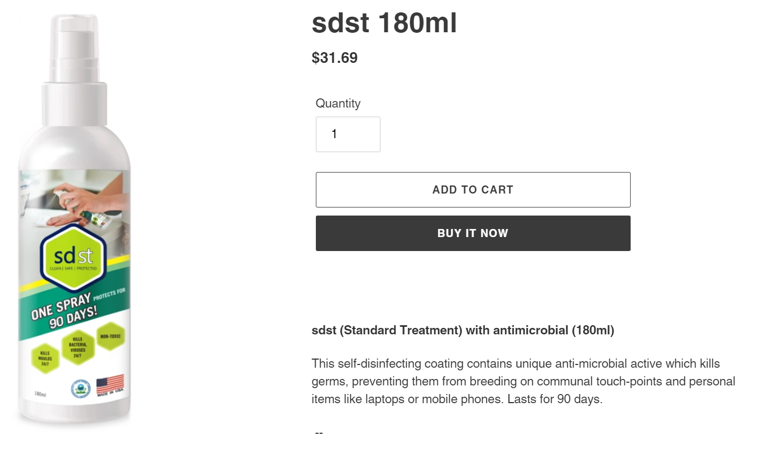
Task: Click the small 180ml text on bottle
Action: 40,394
